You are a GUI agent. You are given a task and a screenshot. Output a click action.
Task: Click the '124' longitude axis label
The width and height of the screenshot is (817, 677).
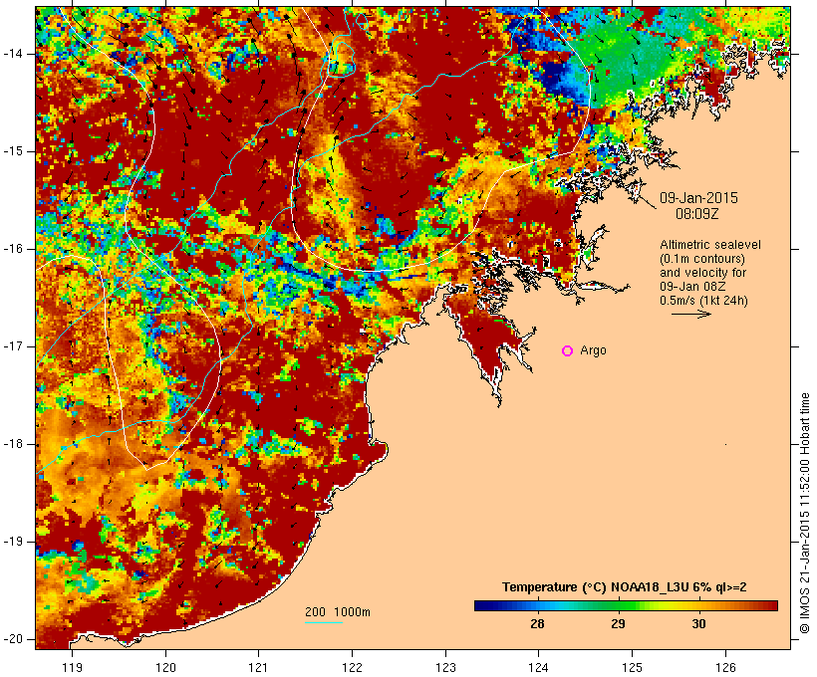click(x=539, y=667)
